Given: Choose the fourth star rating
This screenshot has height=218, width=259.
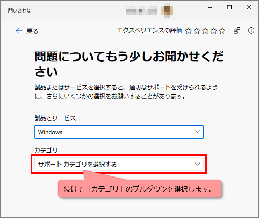Looking at the screenshot, I should 214,31.
